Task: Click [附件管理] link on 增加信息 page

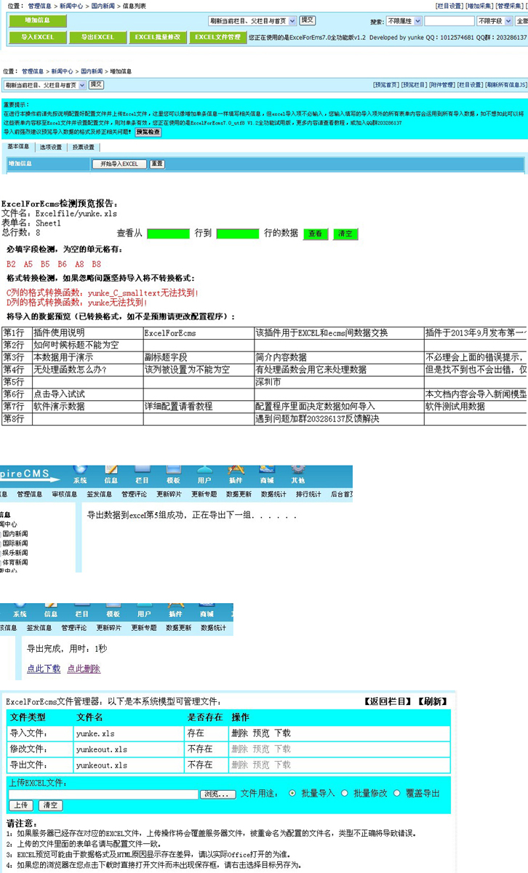Action: coord(442,85)
